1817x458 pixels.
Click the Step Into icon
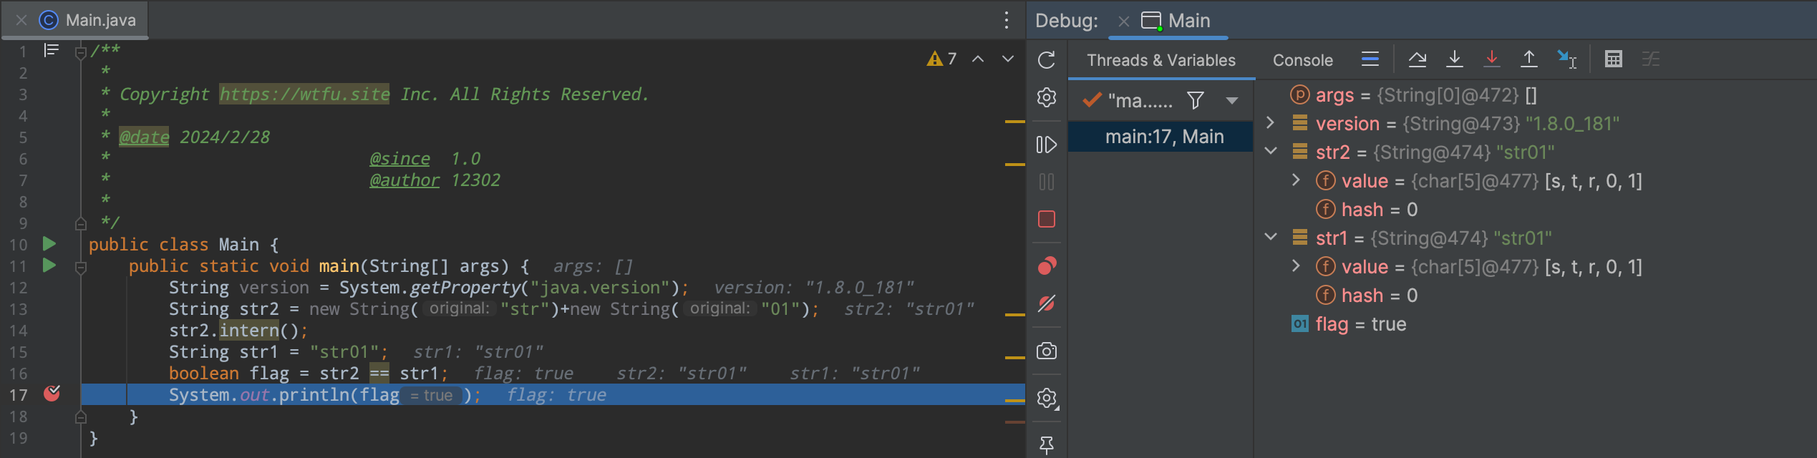click(x=1454, y=59)
